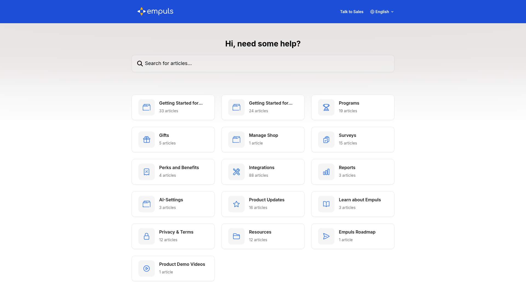Open the English language dropdown
The image size is (526, 295).
pos(382,11)
